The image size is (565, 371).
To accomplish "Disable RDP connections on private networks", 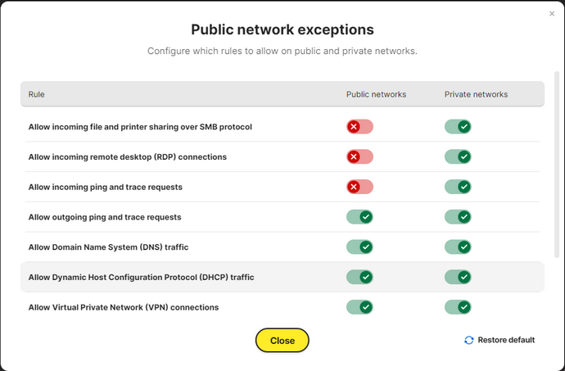I will (x=458, y=157).
